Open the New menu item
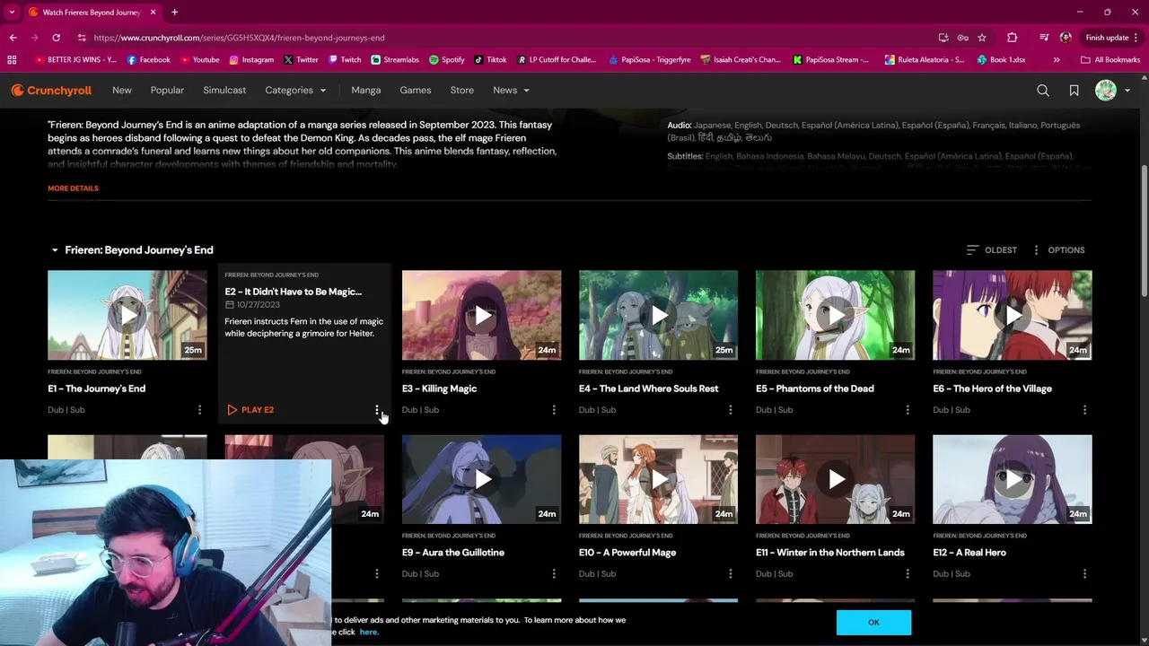The width and height of the screenshot is (1149, 646). [122, 90]
